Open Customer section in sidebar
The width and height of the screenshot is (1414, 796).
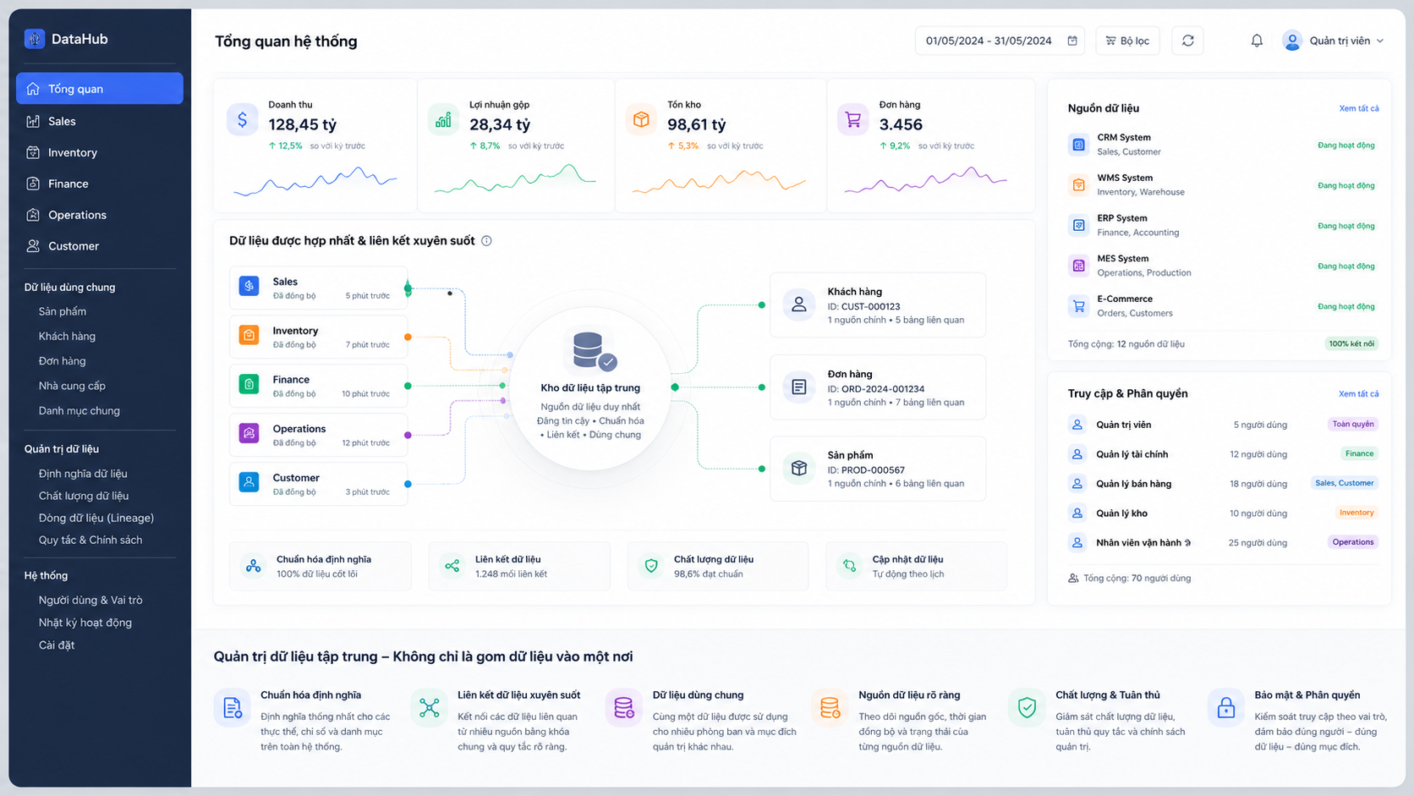coord(100,246)
